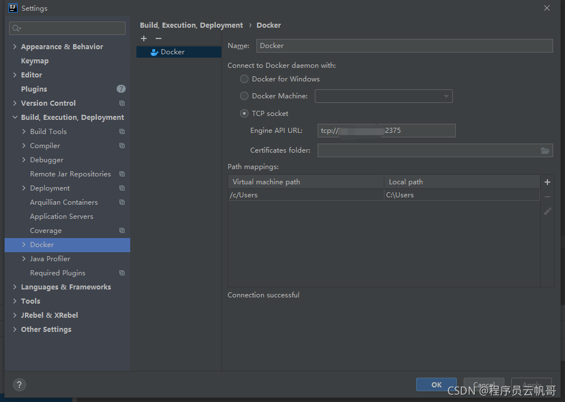Click the project-level icon beside Remote Jar Repositories

122,174
